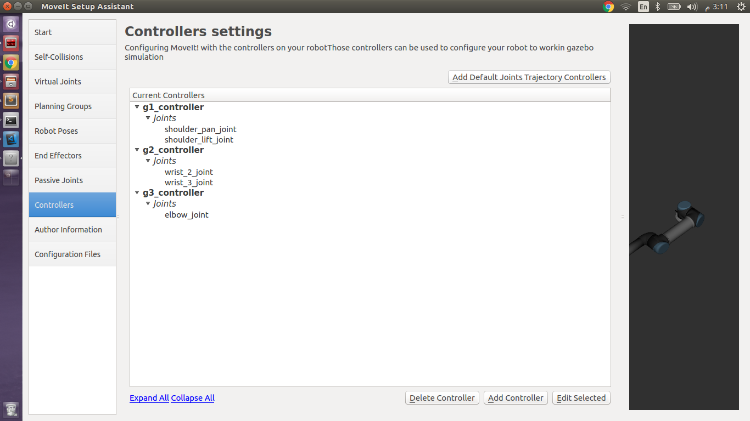The height and width of the screenshot is (421, 750).
Task: Click the splitter handle beside the robot preview
Action: point(623,217)
